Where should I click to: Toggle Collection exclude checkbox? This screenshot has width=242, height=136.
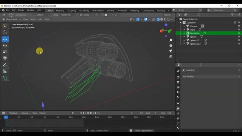click(x=235, y=23)
